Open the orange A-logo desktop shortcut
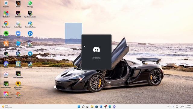The height and width of the screenshot is (109, 193). (6, 44)
